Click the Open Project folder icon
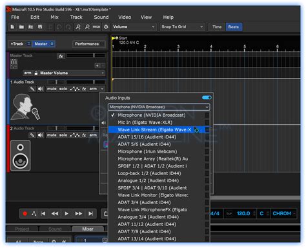The image size is (306, 248). tap(21, 27)
